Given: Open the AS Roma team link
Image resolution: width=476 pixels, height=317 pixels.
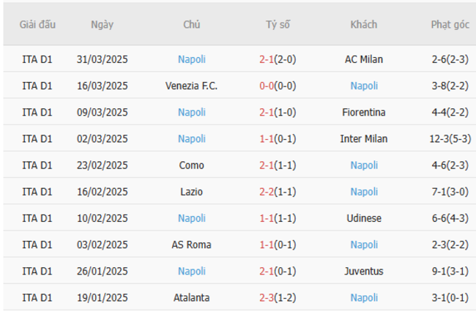Looking at the screenshot, I should pos(192,245).
